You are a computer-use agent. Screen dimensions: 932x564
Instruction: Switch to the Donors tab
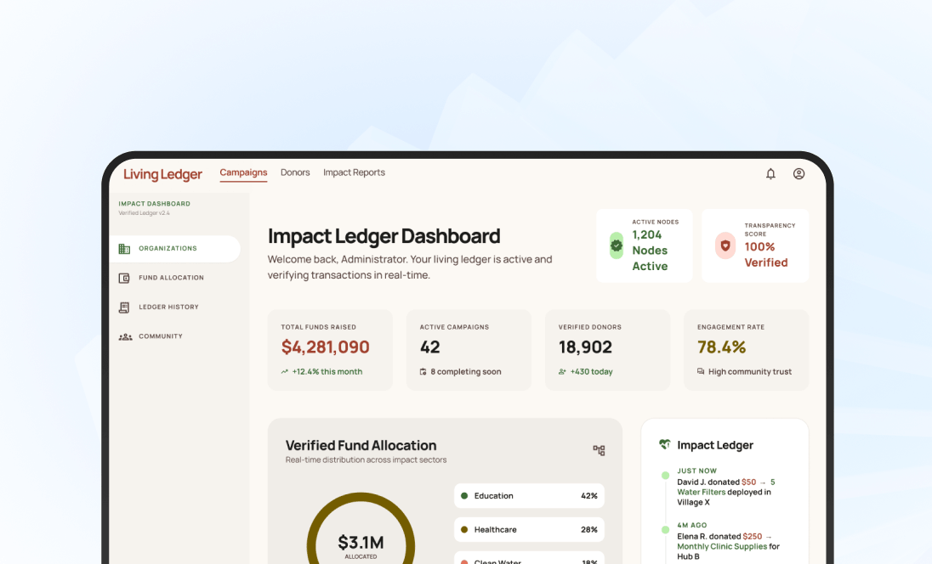tap(295, 172)
